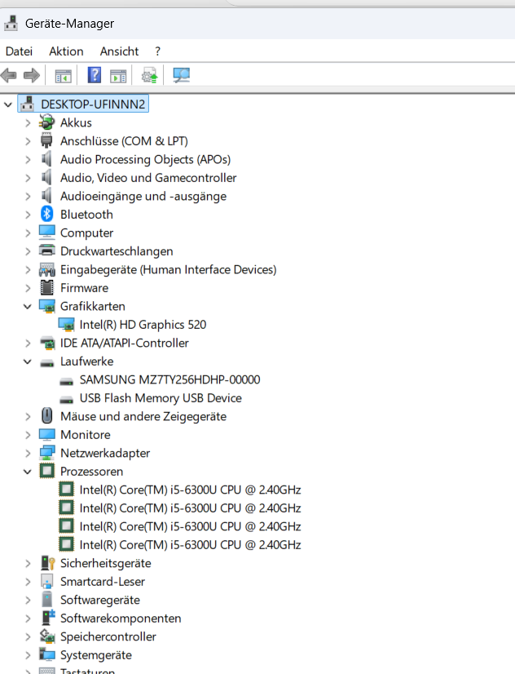515x674 pixels.
Task: Click the Firmware chip icon
Action: [46, 287]
